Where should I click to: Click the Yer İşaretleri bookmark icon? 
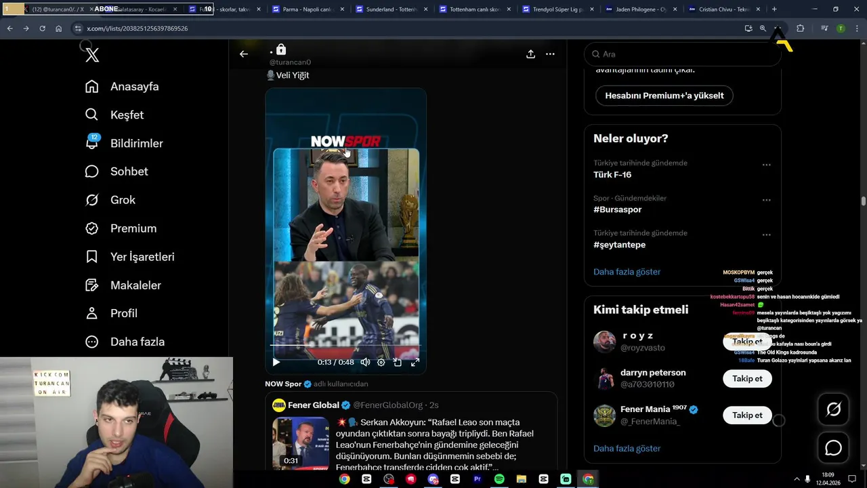point(92,257)
